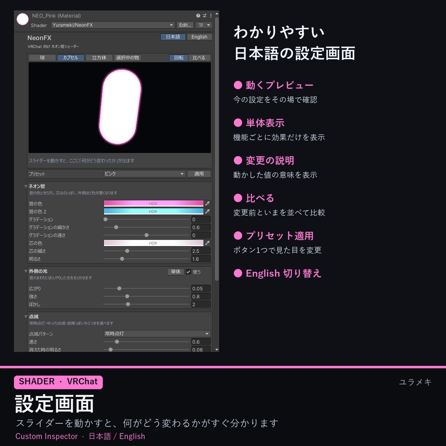The image size is (446, 446).
Task: Open the 管の色 2 HDR color swatch
Action: pos(154,211)
